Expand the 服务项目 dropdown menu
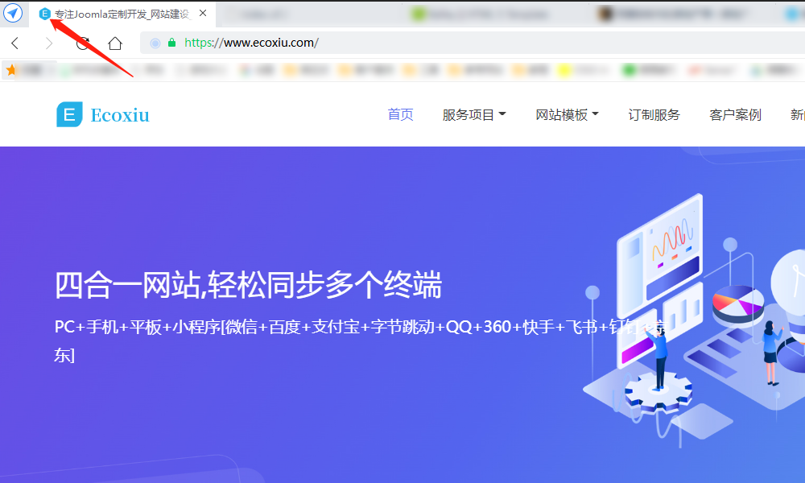Screen dimensions: 805x483 click(x=474, y=115)
